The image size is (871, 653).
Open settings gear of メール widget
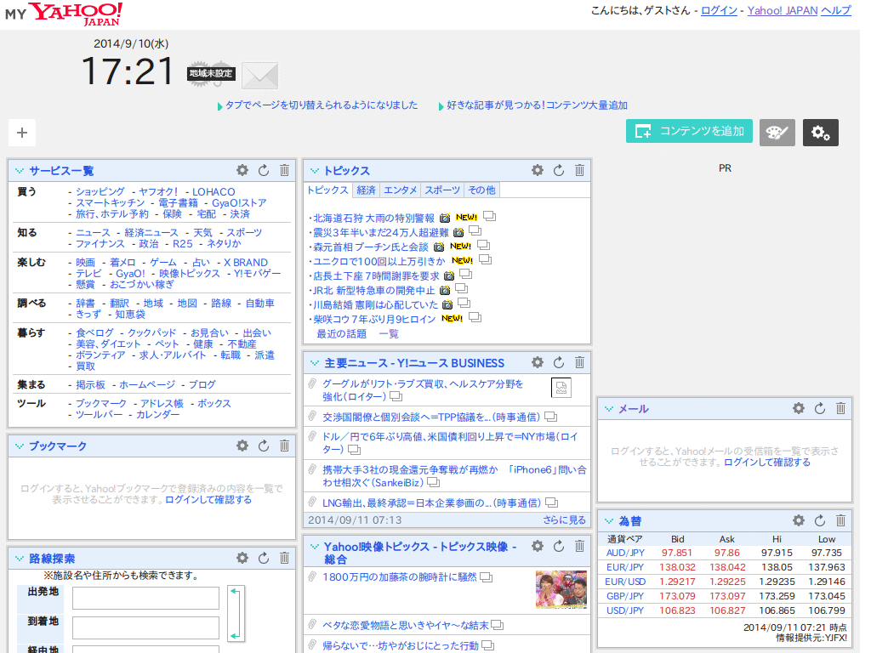[x=798, y=409]
